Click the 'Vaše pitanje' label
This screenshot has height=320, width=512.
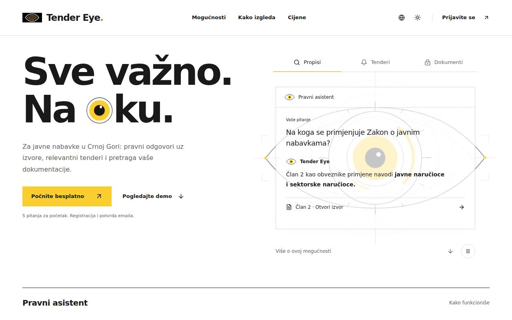tap(298, 120)
